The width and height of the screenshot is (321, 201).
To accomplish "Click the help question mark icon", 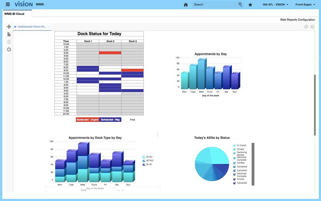I will (312, 27).
